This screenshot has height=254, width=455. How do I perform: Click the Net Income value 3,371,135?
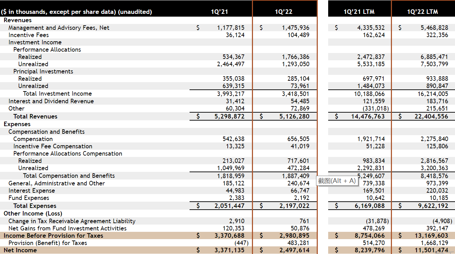pyautogui.click(x=229, y=250)
